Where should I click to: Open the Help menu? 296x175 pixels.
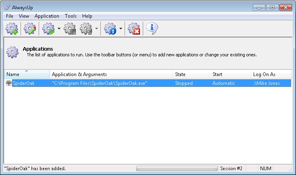(x=87, y=16)
